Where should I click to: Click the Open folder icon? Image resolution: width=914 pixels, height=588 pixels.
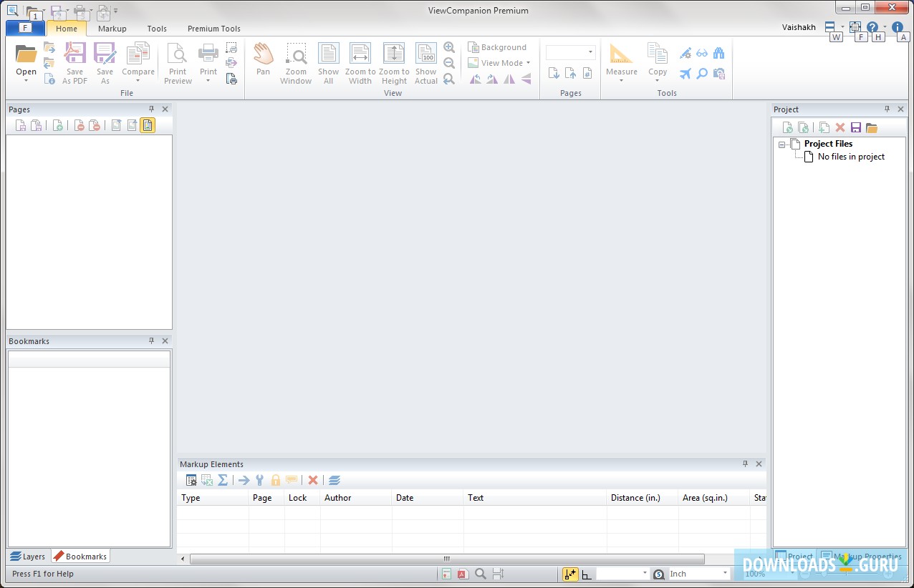pyautogui.click(x=26, y=54)
